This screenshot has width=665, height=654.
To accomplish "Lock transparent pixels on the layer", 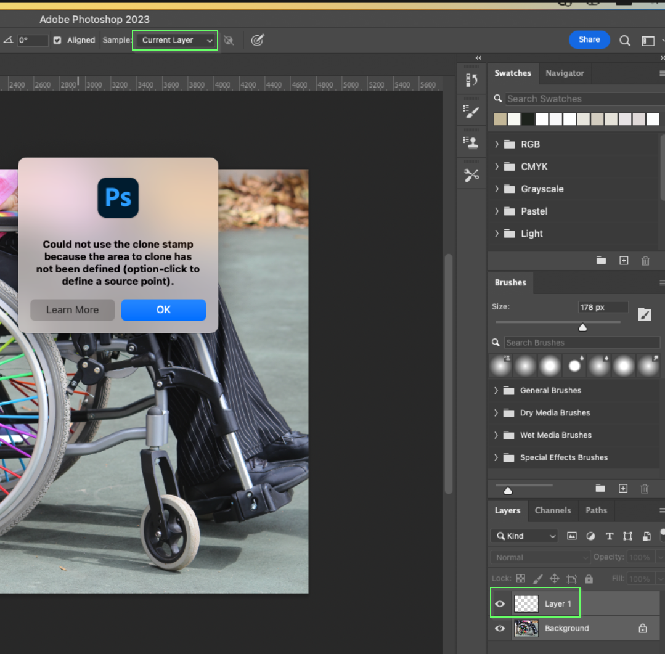I will click(521, 578).
